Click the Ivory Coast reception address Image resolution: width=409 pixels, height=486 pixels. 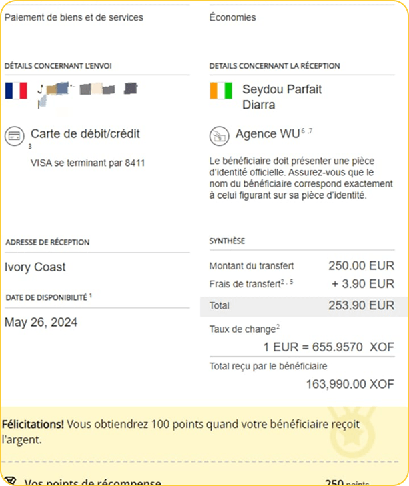pyautogui.click(x=35, y=267)
